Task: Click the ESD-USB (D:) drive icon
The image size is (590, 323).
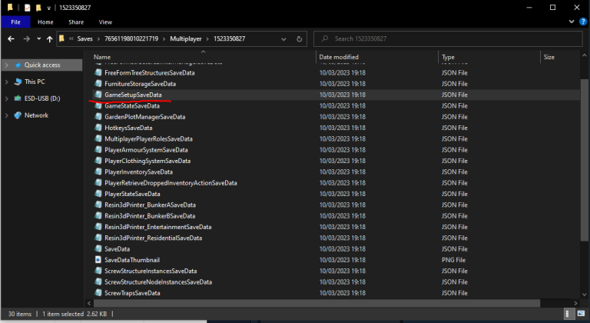Action: (x=17, y=98)
